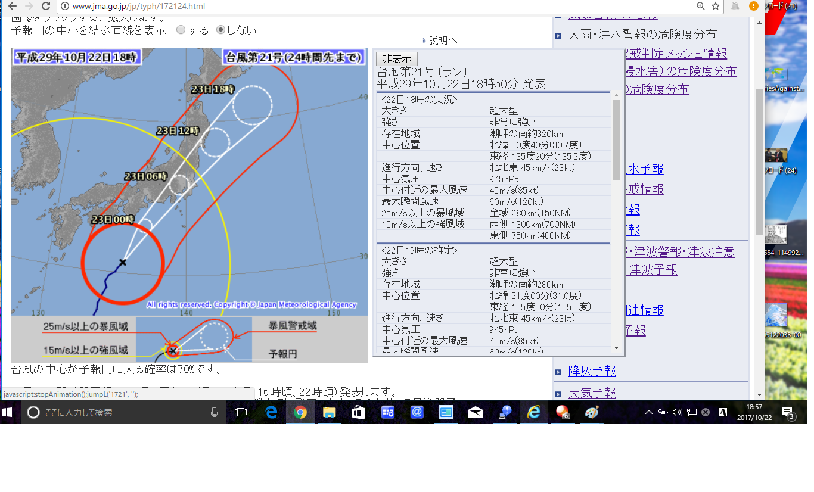Viewport: 814px width, 492px height.
Task: Open Action Center notifications icon
Action: click(788, 413)
